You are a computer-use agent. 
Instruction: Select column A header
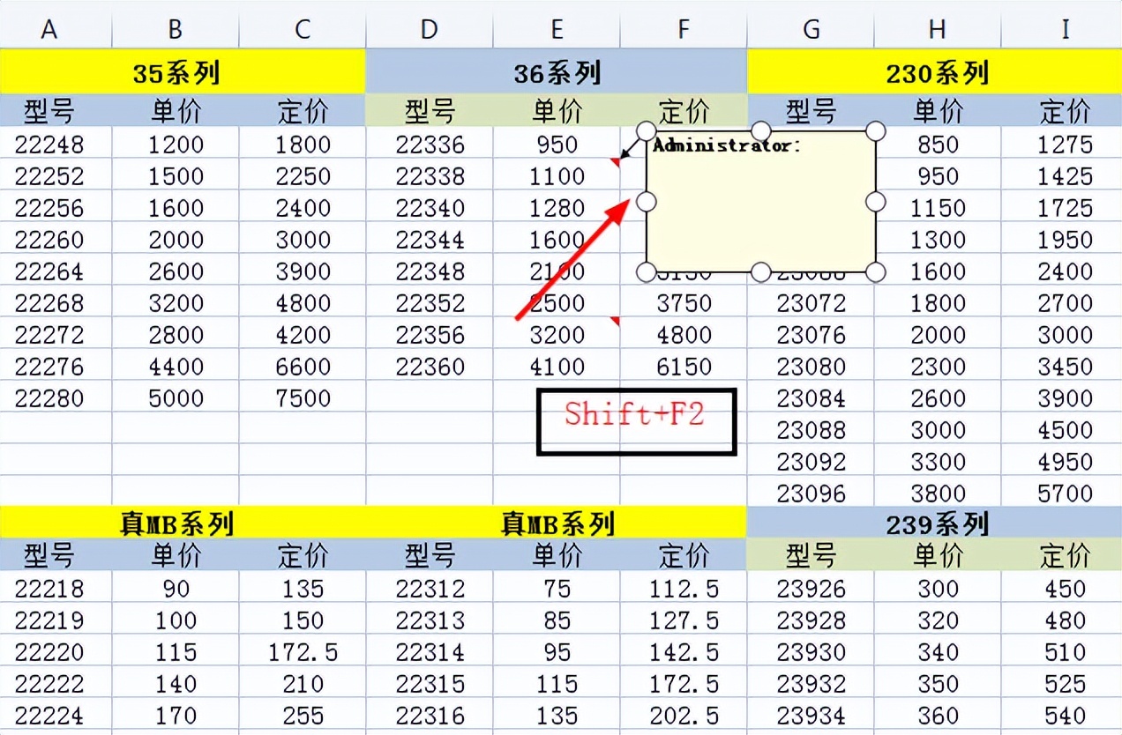(x=49, y=30)
